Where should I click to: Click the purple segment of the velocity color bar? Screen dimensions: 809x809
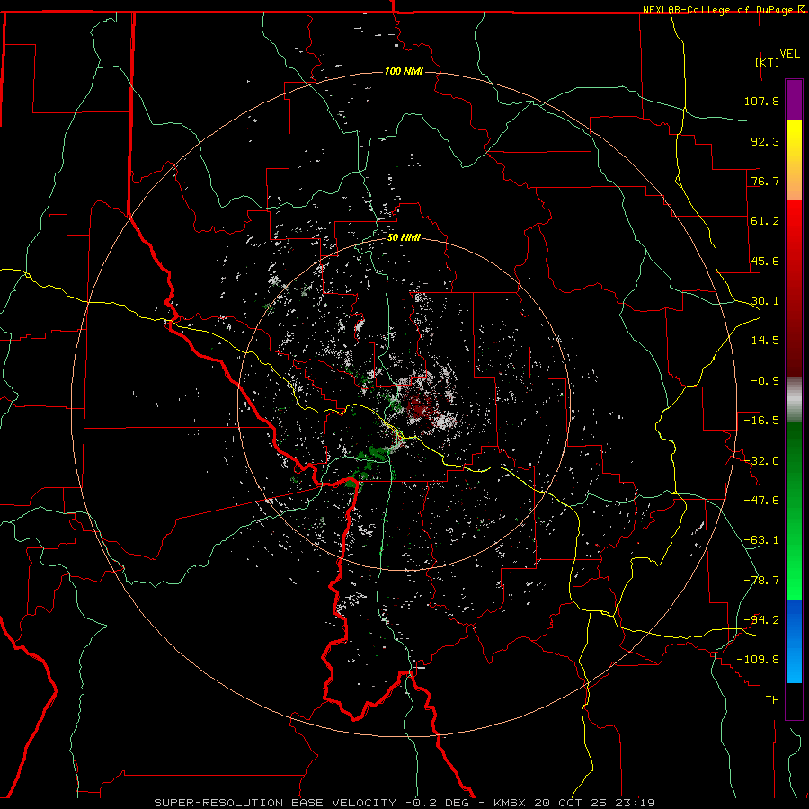pyautogui.click(x=794, y=100)
